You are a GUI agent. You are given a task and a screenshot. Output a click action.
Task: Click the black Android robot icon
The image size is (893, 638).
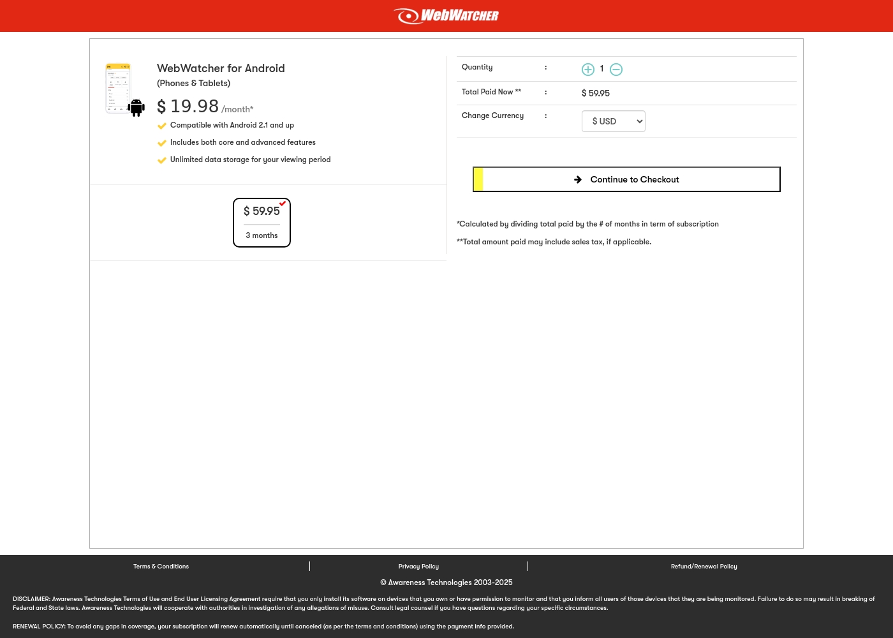pos(136,108)
